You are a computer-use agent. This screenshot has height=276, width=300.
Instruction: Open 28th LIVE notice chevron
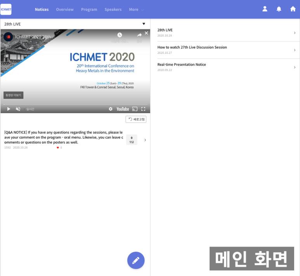click(295, 33)
